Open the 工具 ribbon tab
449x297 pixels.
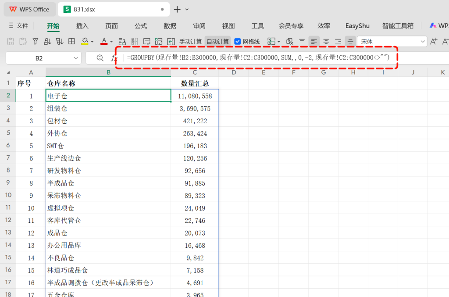(257, 26)
